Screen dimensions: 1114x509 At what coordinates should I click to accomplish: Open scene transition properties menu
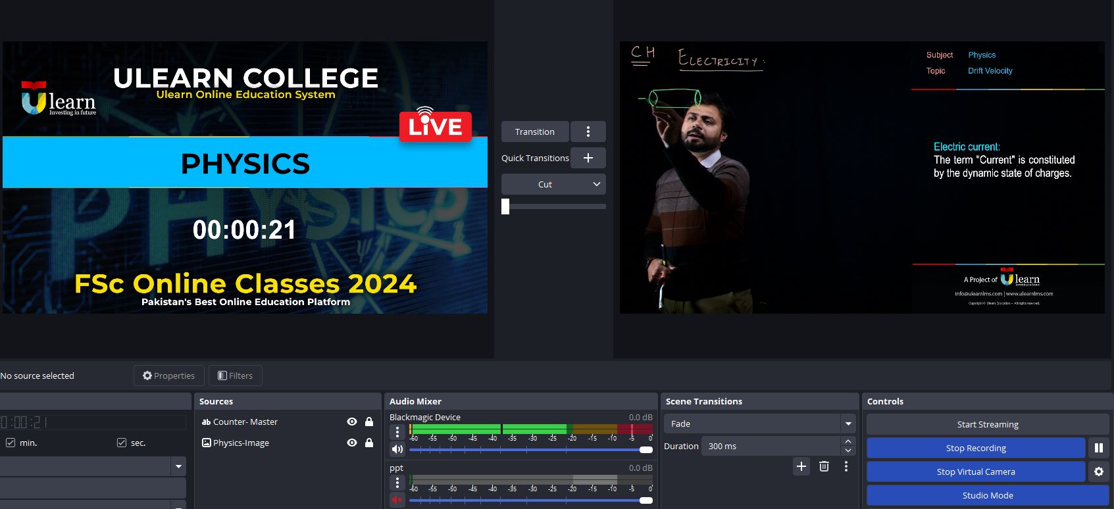click(x=846, y=466)
